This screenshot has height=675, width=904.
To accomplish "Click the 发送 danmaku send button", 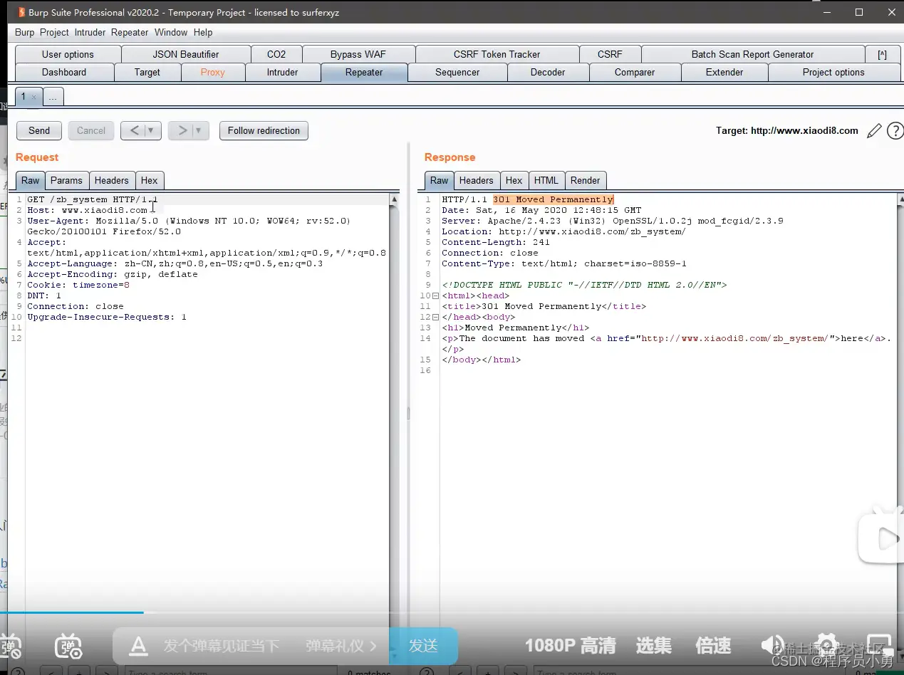I will [423, 646].
